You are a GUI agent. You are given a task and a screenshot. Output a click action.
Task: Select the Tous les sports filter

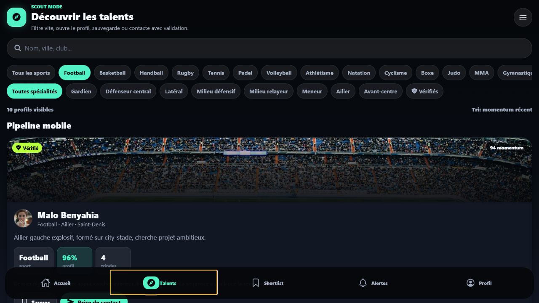(31, 73)
